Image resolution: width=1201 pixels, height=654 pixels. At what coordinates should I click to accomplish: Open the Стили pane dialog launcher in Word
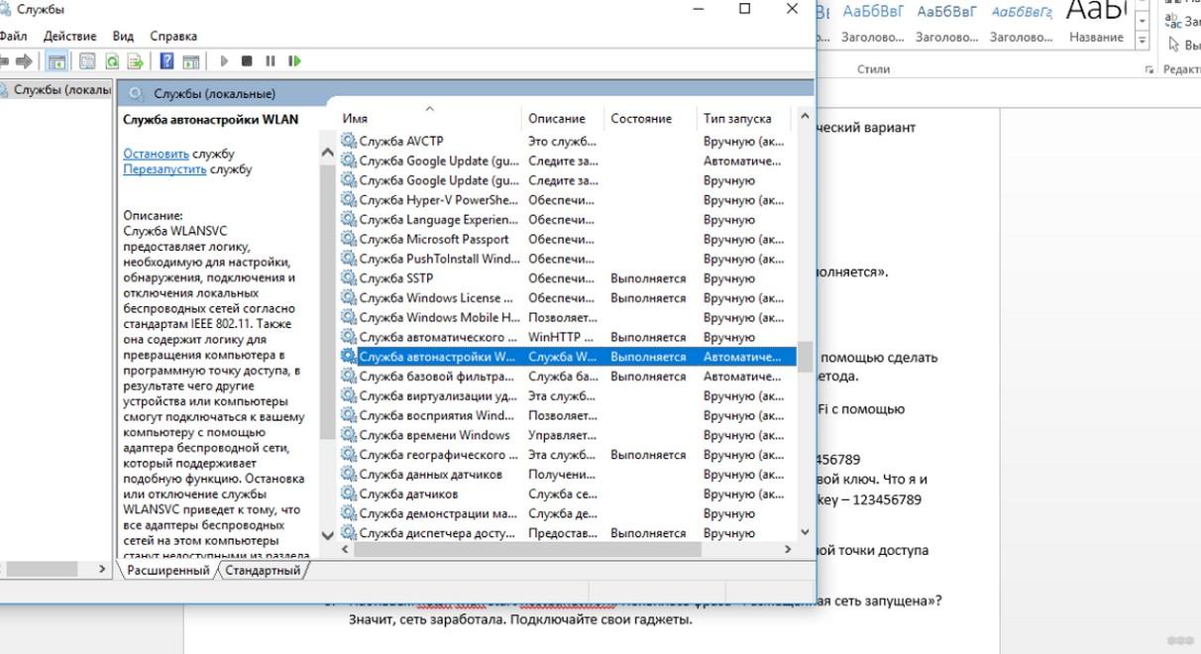[1149, 70]
